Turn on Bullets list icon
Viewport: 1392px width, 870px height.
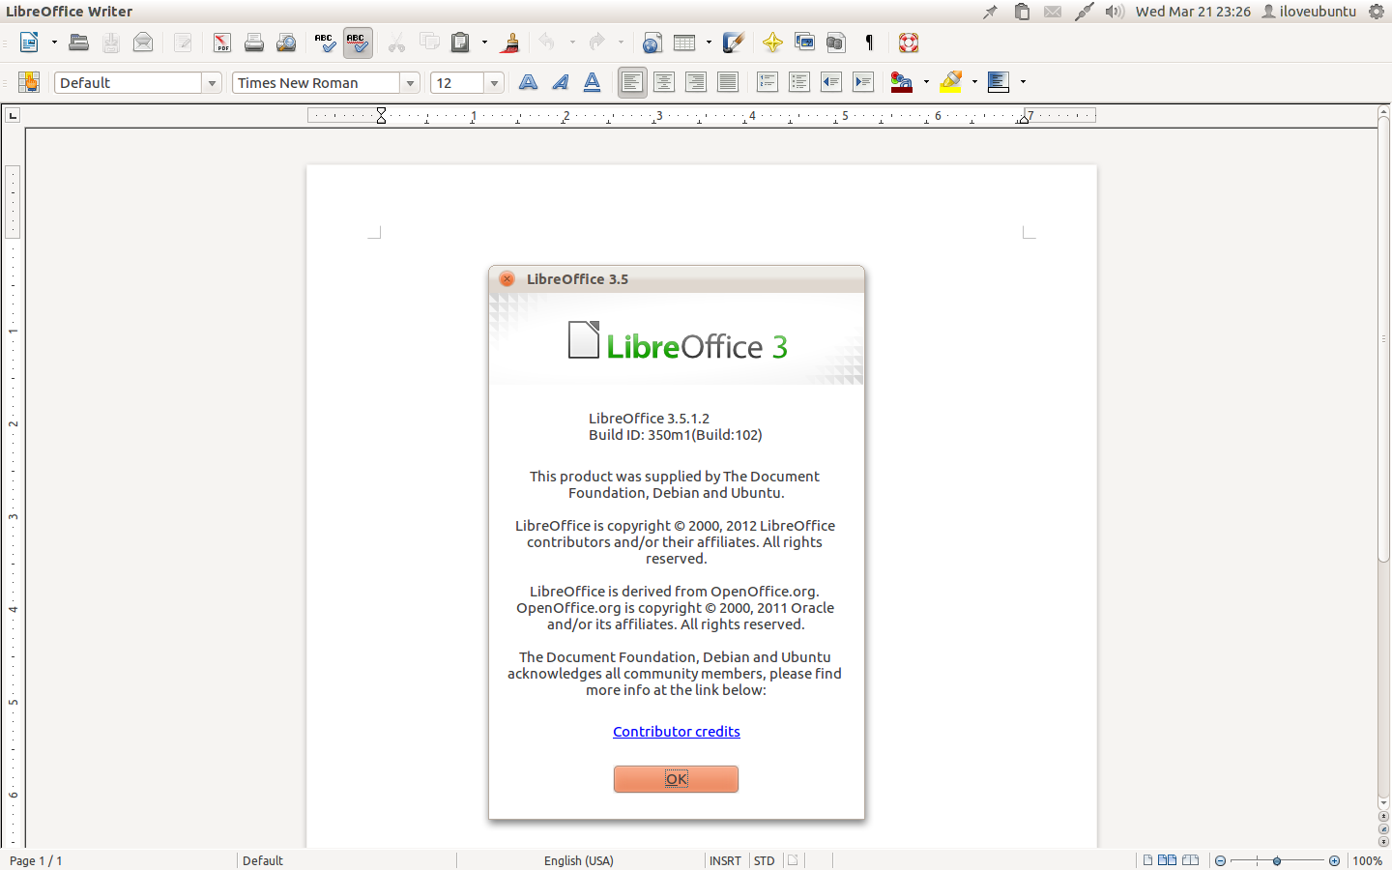tap(799, 82)
